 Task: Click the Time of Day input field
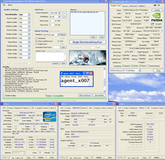[x=52, y=25]
